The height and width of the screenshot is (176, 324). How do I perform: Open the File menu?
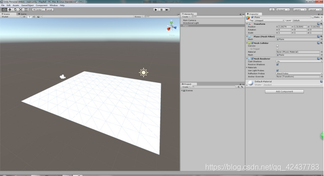(x=3, y=5)
